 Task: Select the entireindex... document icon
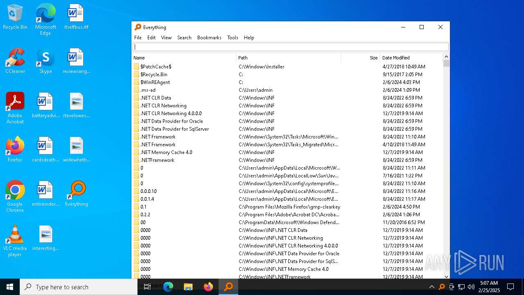(45, 194)
